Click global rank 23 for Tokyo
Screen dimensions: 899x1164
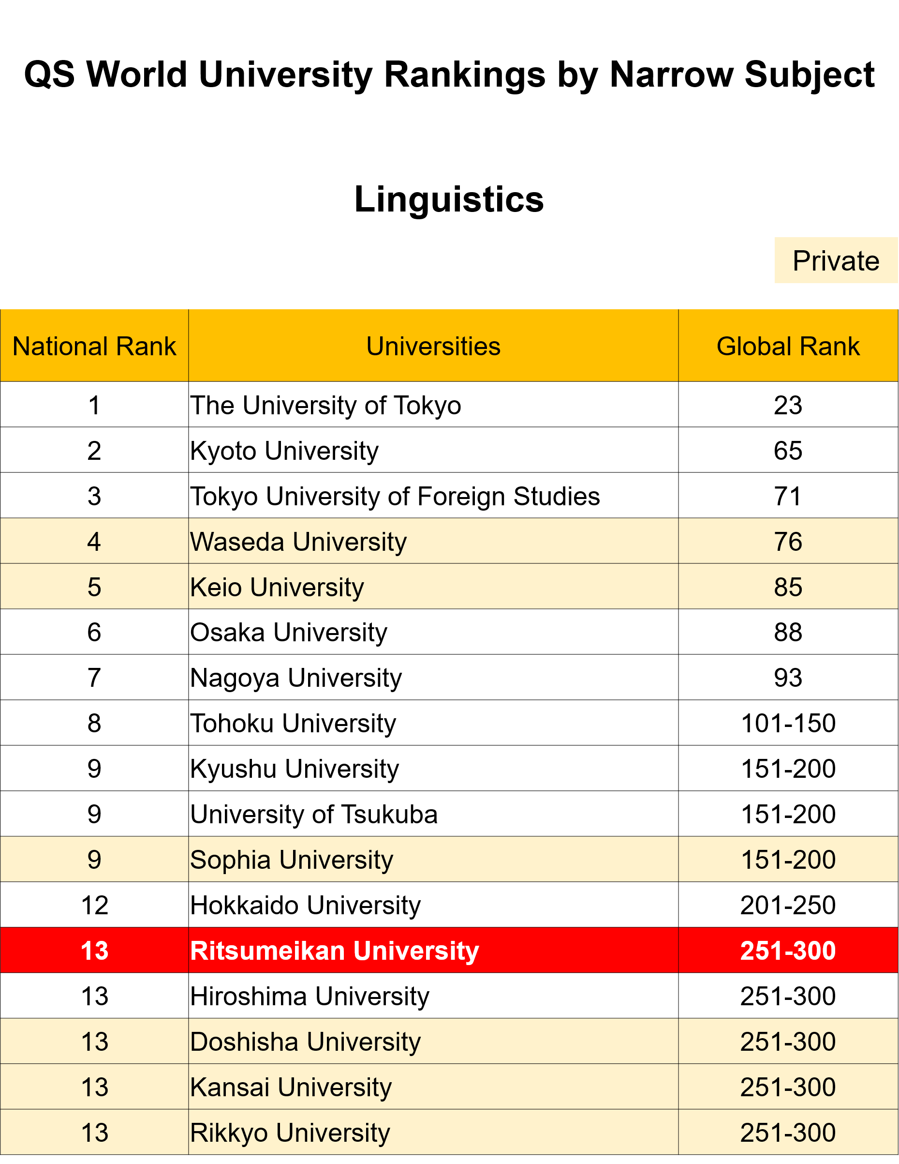click(x=788, y=406)
